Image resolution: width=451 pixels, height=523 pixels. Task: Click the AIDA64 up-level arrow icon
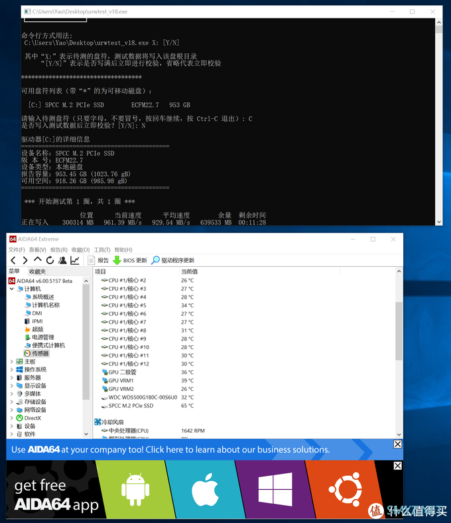point(38,260)
